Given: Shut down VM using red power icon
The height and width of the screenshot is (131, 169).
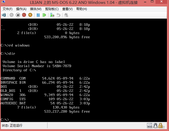Looking at the screenshot, I should 24,15.
